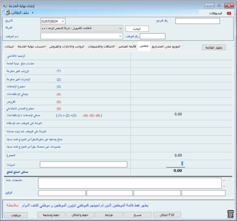Focus the second signature field
This screenshot has width=237, height=221.
pos(110,193)
